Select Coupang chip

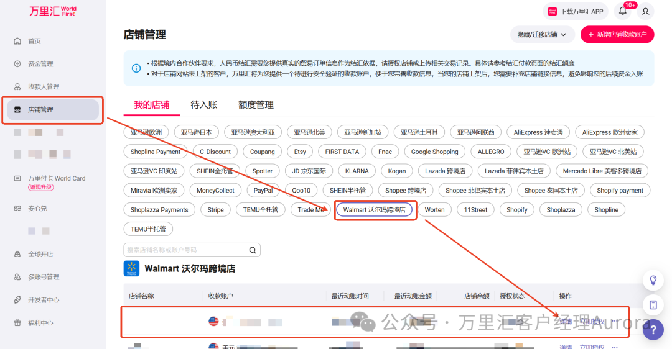[x=263, y=152]
